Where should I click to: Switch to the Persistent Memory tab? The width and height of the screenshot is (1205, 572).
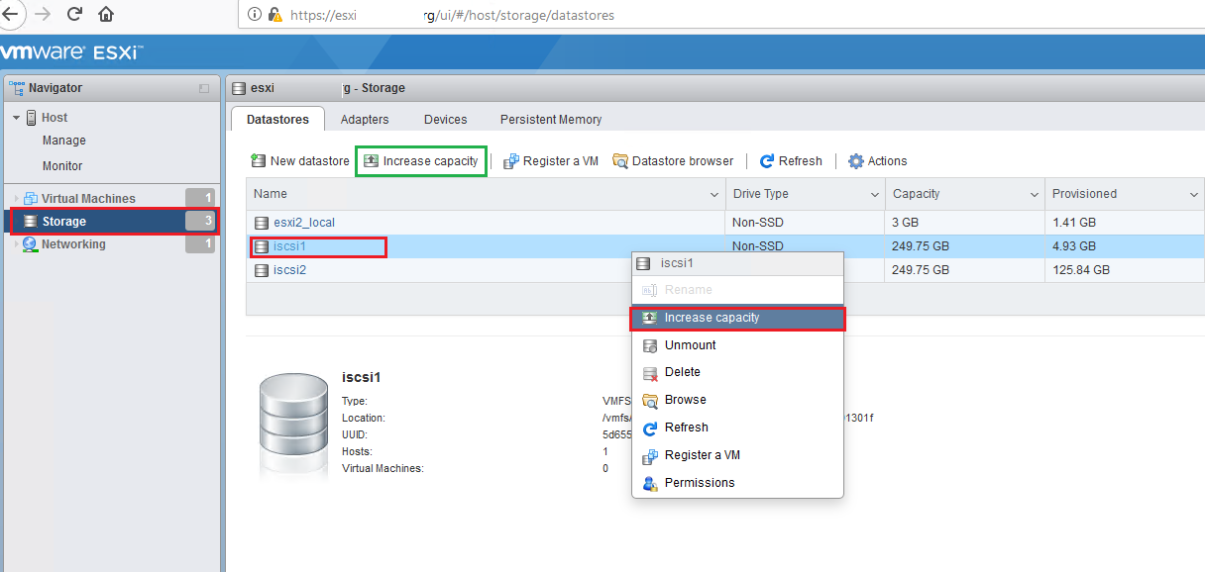tap(551, 120)
